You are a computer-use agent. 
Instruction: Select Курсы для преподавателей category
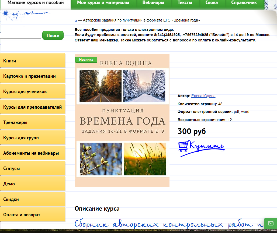(33, 107)
